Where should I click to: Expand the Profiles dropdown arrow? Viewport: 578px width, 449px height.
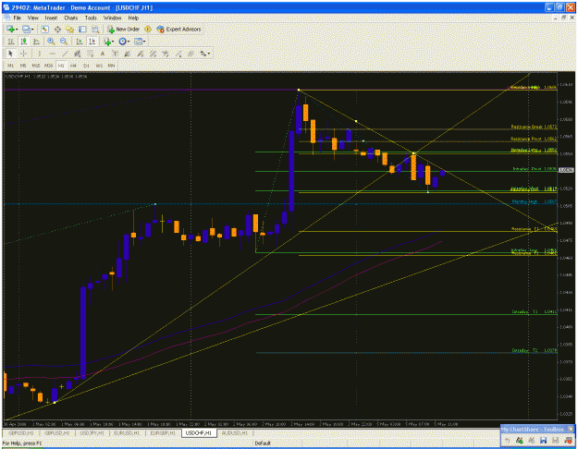32,30
